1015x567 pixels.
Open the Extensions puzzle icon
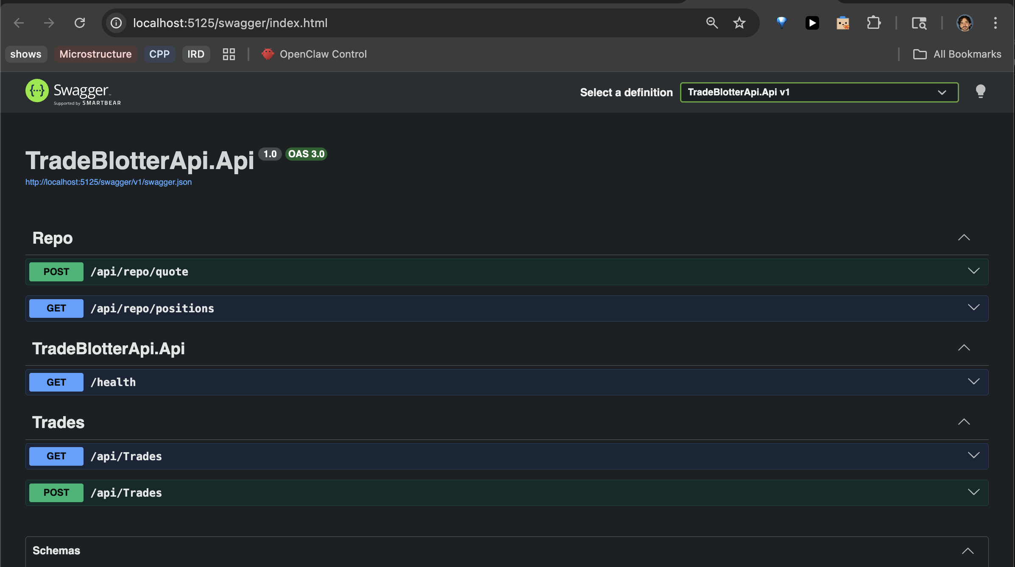click(873, 23)
